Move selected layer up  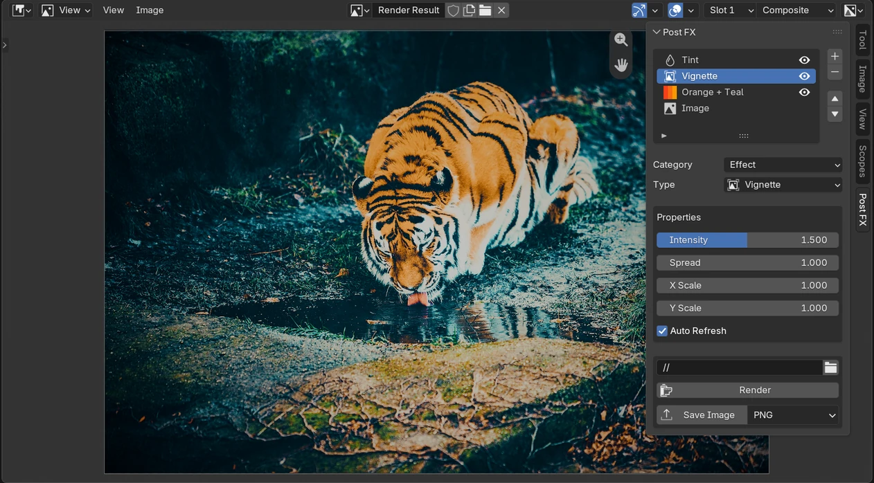click(835, 98)
